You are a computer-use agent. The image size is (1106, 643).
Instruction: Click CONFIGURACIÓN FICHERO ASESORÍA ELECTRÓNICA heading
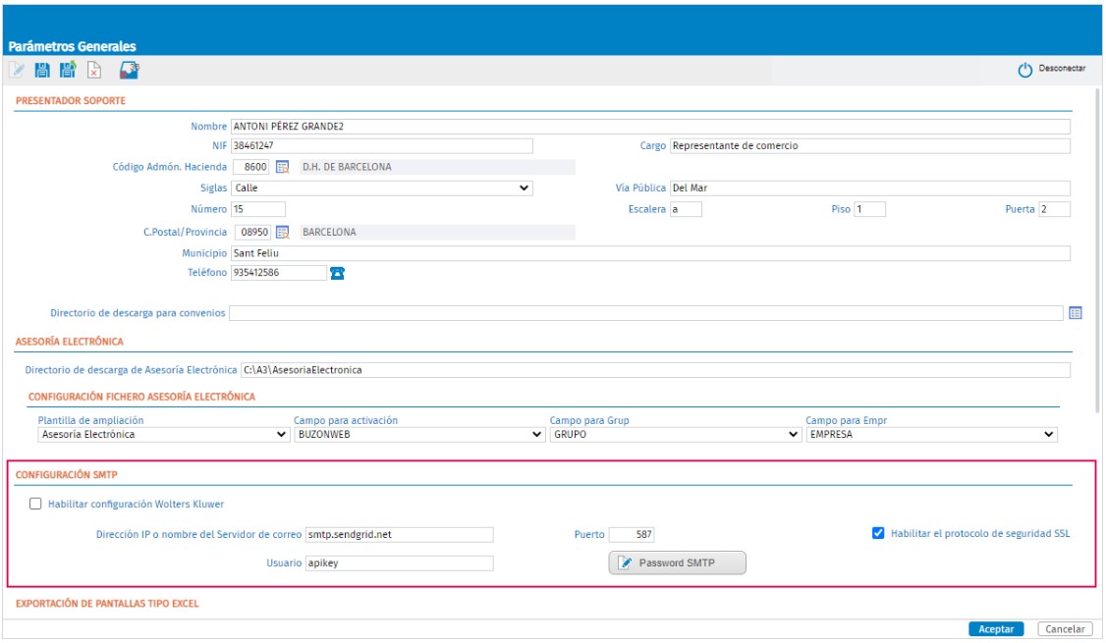(141, 397)
